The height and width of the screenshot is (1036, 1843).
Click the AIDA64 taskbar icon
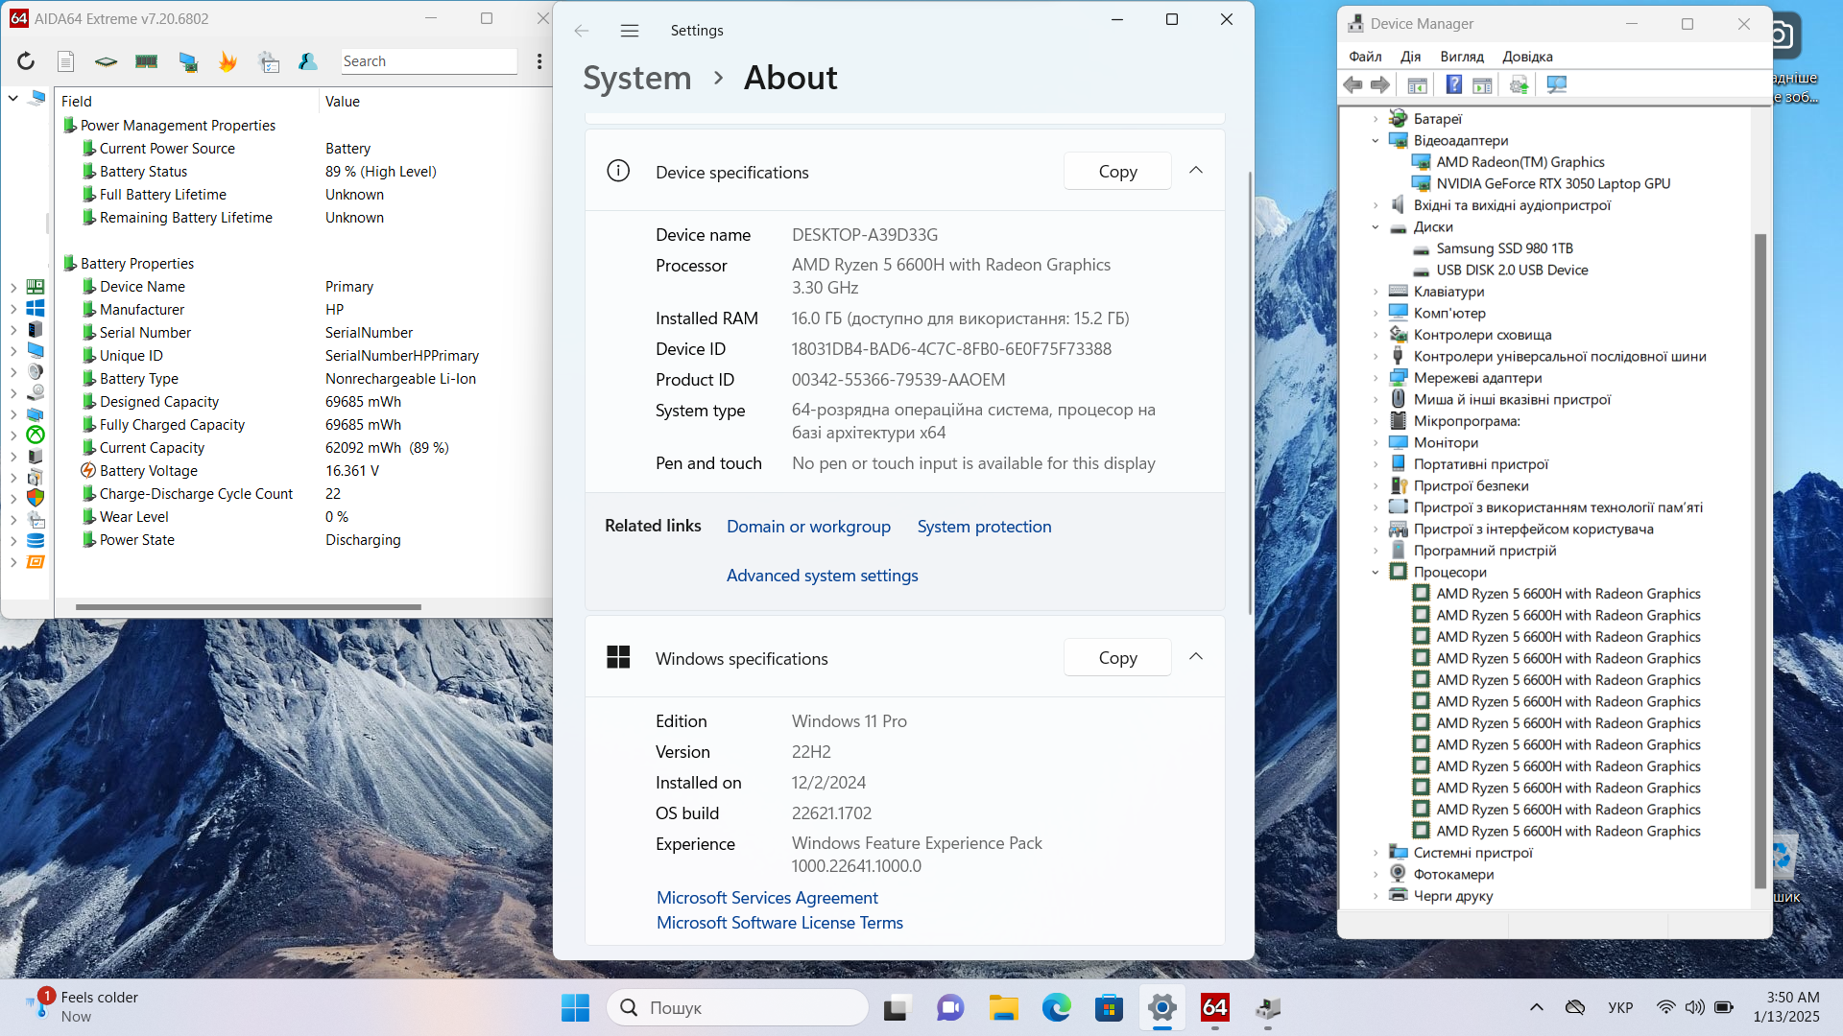click(x=1215, y=1007)
